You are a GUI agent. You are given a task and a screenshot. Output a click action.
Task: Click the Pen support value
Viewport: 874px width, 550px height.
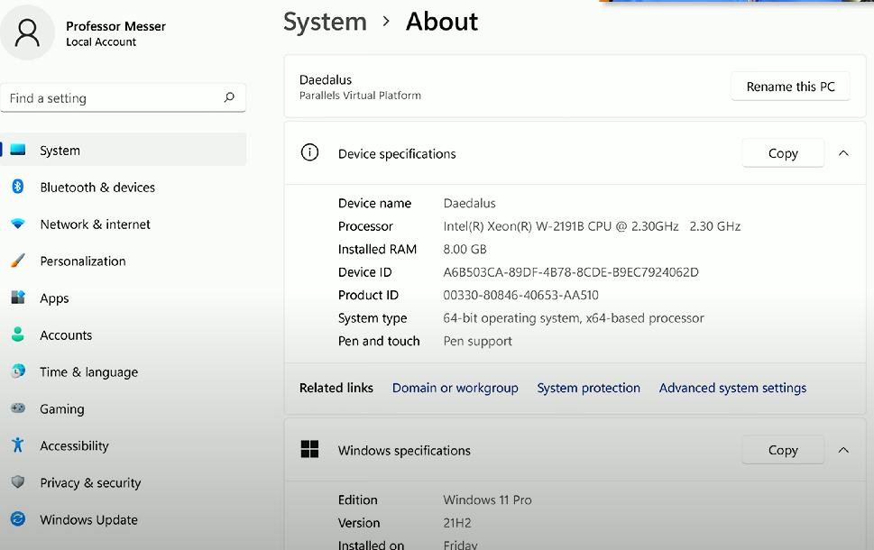point(478,341)
